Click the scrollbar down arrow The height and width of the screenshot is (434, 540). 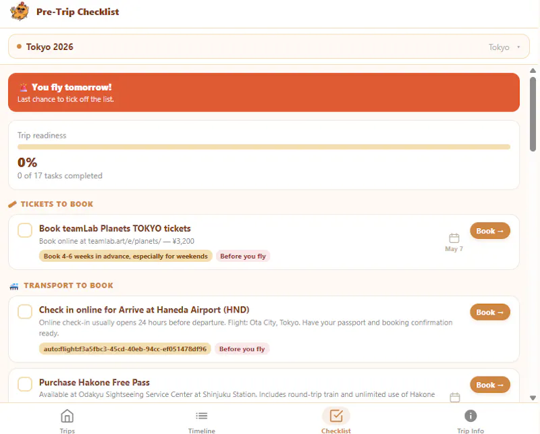pos(533,398)
